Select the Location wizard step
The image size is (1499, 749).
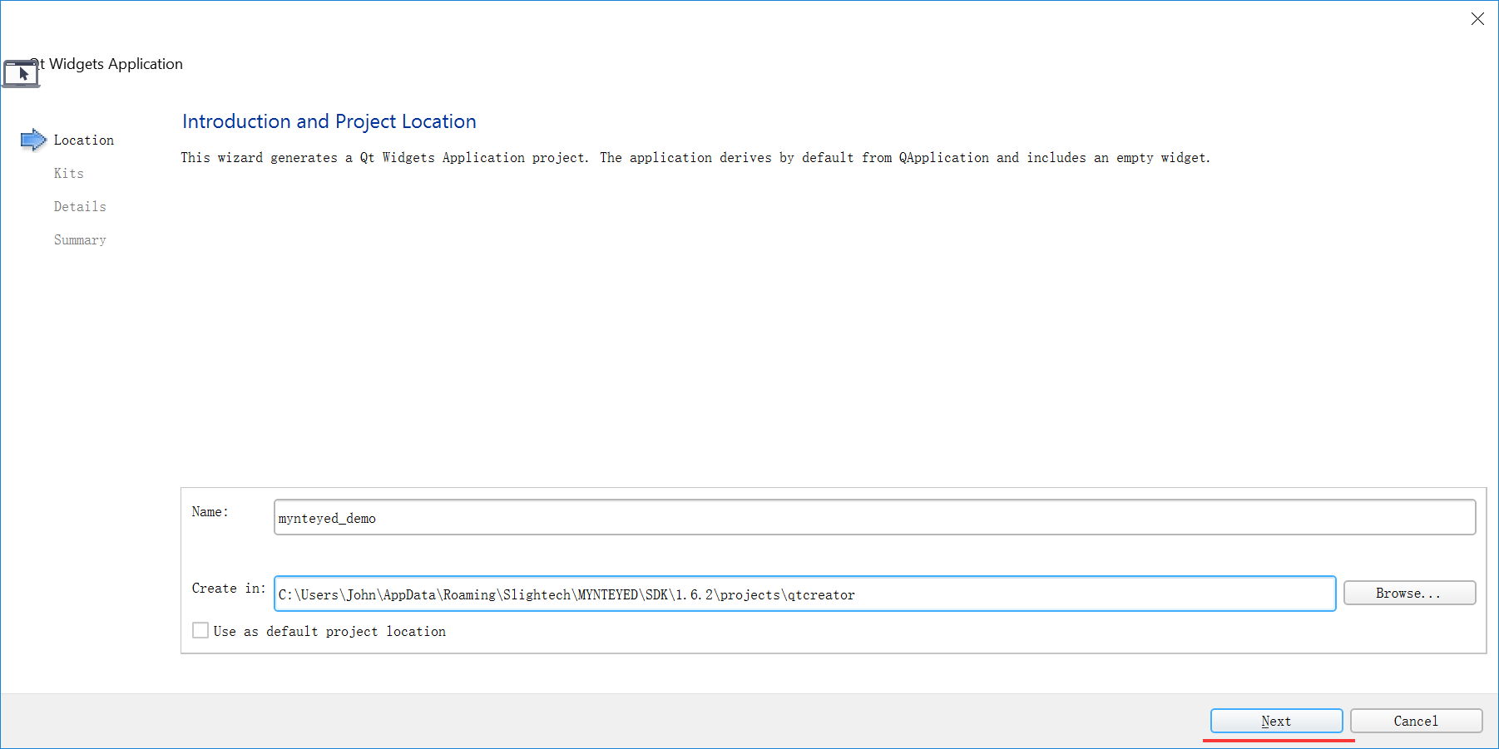pyautogui.click(x=83, y=140)
